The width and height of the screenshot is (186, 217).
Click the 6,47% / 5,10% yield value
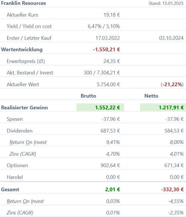(x=104, y=26)
